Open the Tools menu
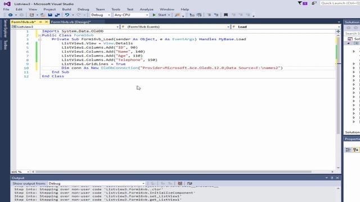 tap(116, 10)
